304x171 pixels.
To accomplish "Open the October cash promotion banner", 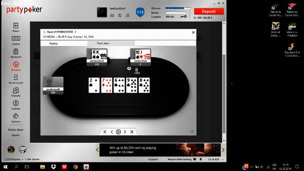I will click(160, 150).
